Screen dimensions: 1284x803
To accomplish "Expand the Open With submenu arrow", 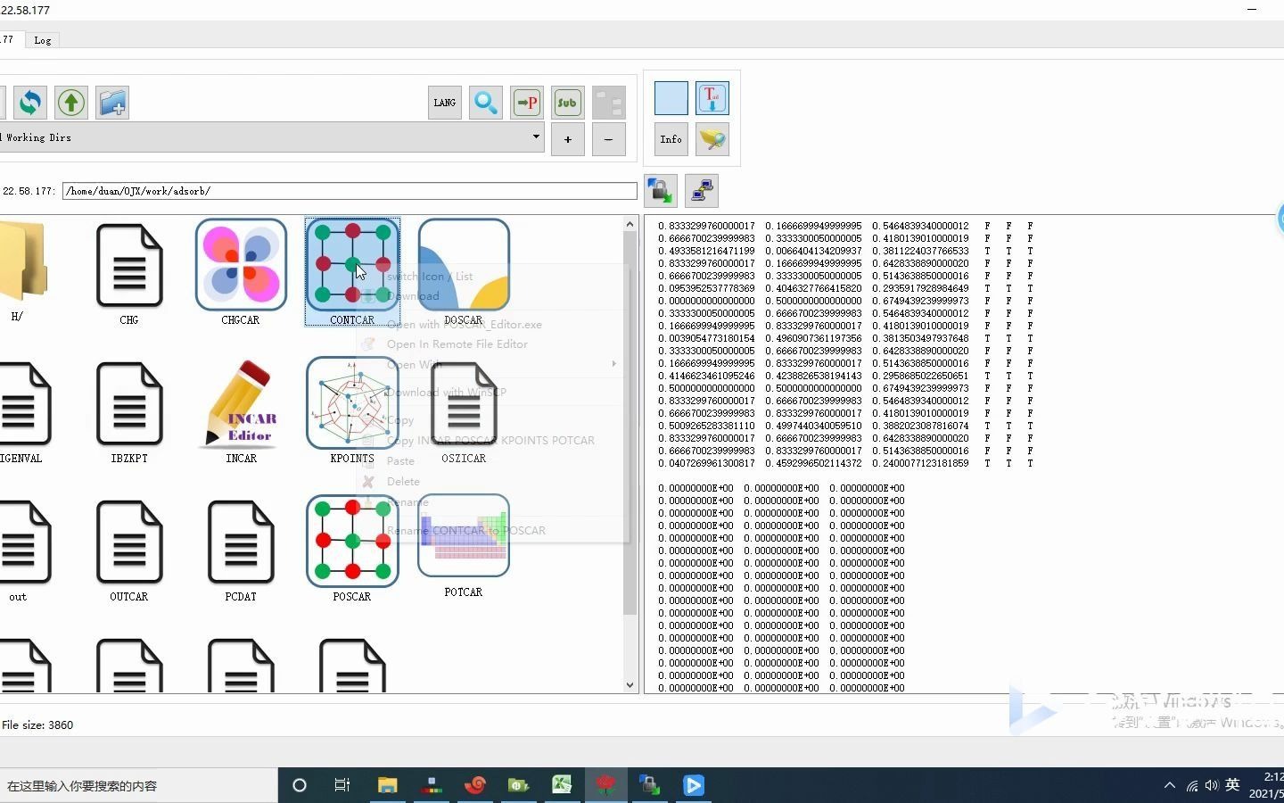I will tap(613, 364).
